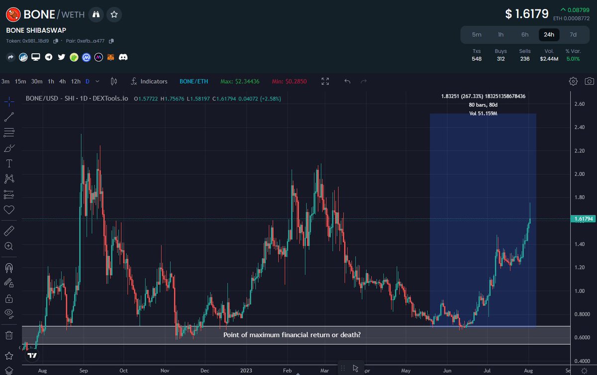Hide all drawings with eye icon

(x=9, y=314)
